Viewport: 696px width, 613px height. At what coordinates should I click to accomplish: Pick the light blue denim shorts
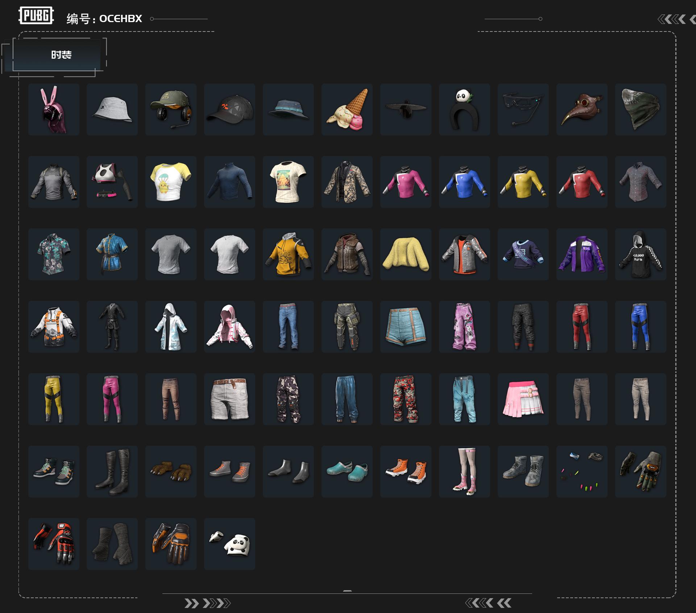406,327
